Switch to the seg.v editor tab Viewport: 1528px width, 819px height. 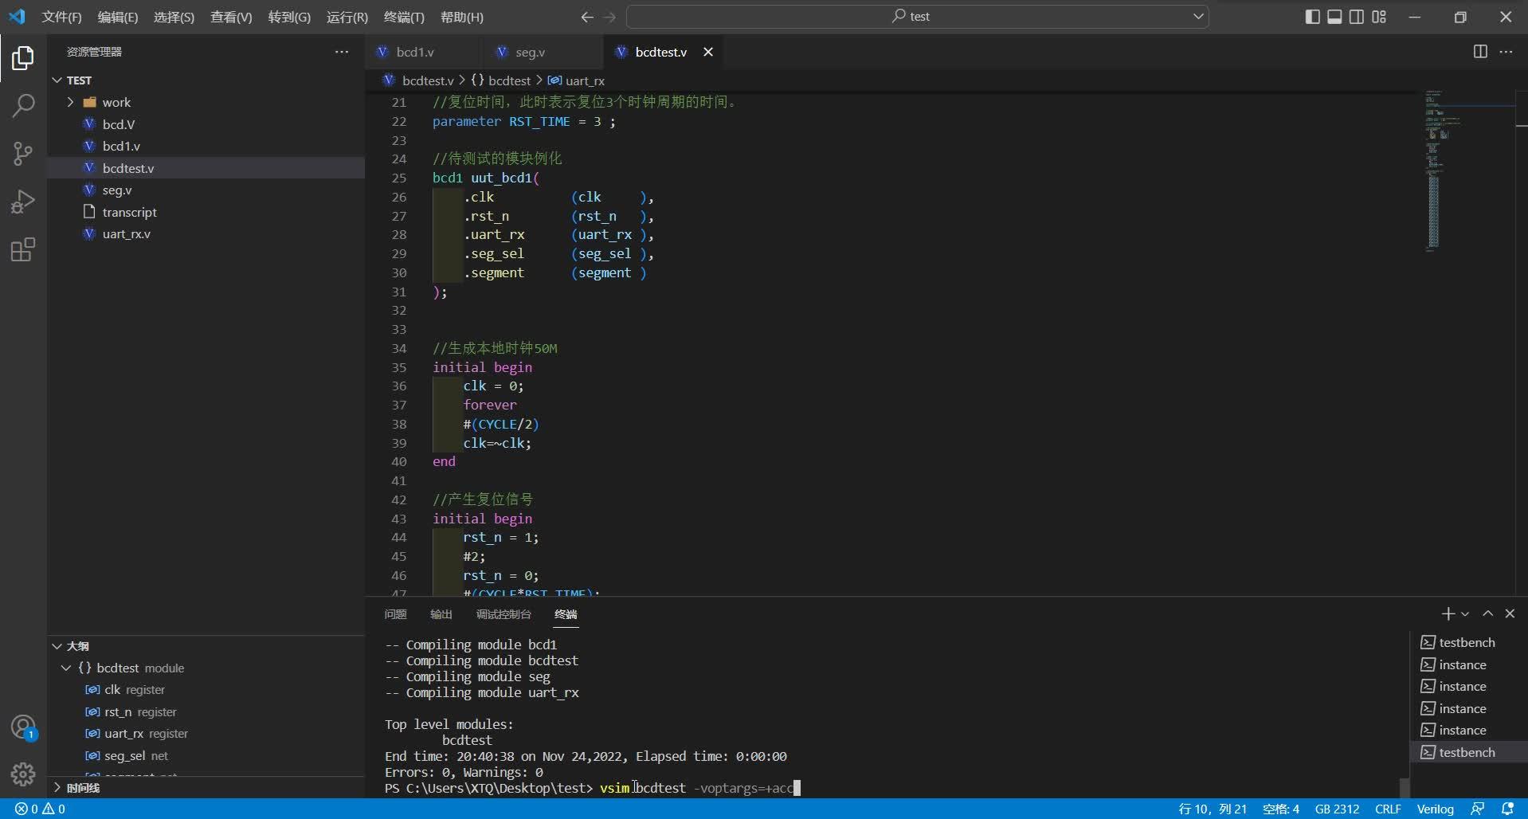529,52
